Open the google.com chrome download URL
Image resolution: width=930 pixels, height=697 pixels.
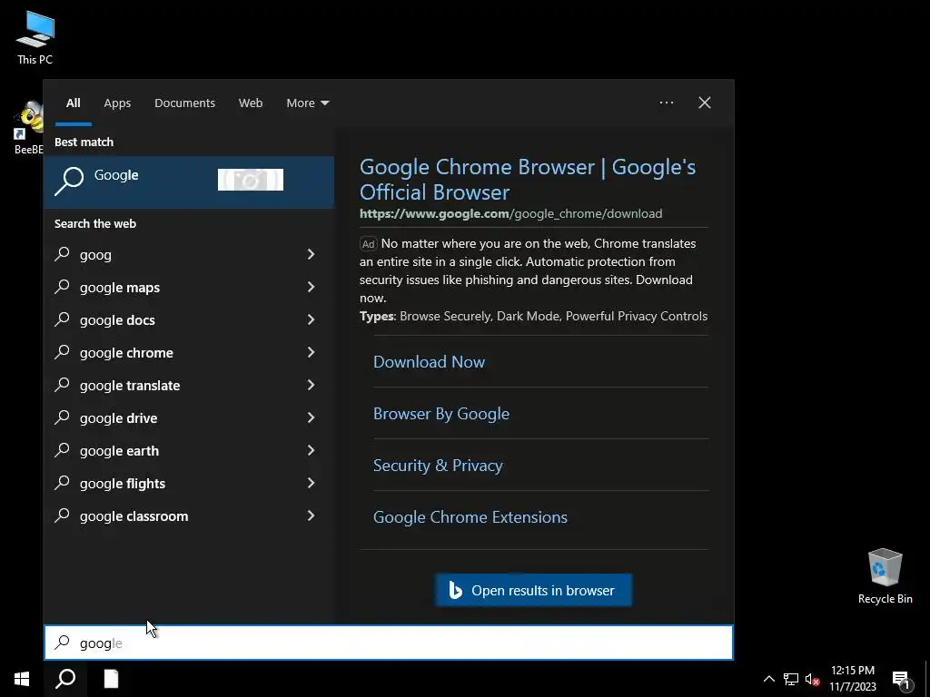510,213
